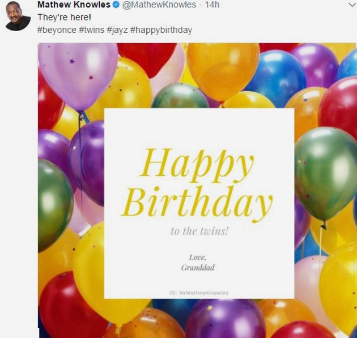Viewport: 357px width, 338px height.
Task: Click the gold "Happy" word on card
Action: point(197,165)
